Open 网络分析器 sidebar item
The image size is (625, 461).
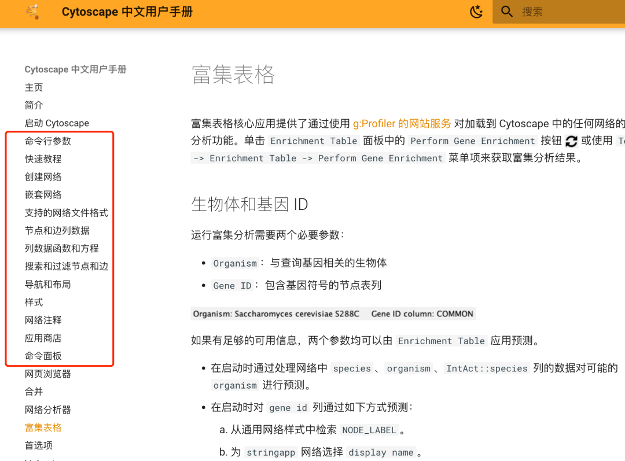[48, 410]
